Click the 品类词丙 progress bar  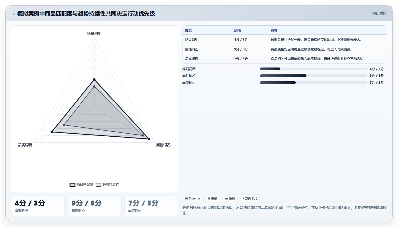313,83
